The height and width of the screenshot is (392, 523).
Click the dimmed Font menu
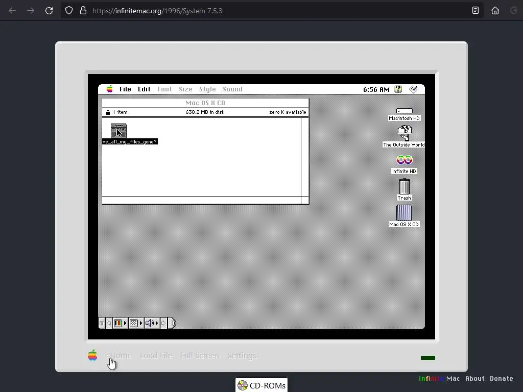tap(164, 89)
